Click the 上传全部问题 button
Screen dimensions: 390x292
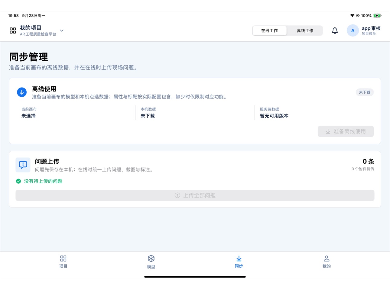[195, 195]
